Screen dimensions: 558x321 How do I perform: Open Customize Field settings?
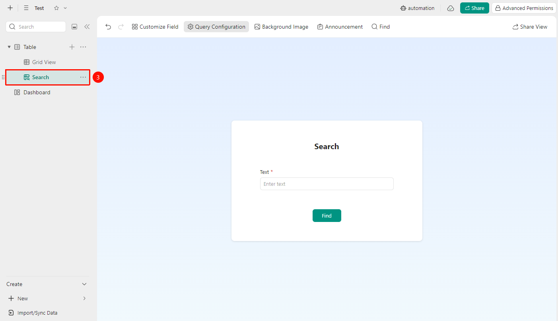point(155,27)
